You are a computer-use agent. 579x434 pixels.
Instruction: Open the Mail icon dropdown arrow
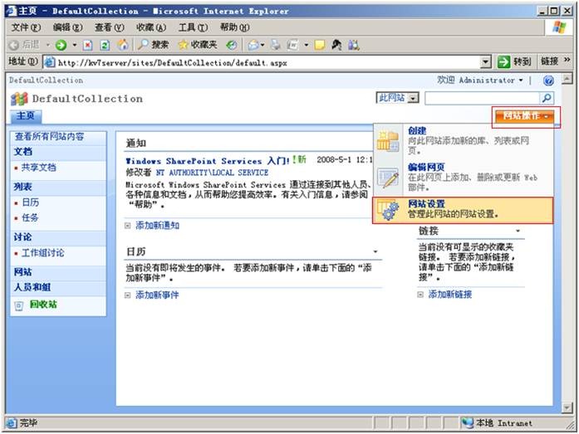(x=263, y=46)
